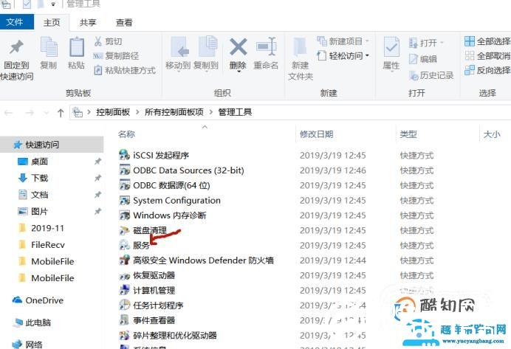
Task: Select the 计算机管理 icon
Action: pyautogui.click(x=125, y=290)
